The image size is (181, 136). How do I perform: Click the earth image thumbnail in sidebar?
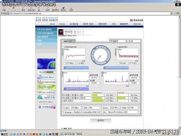tap(46, 64)
